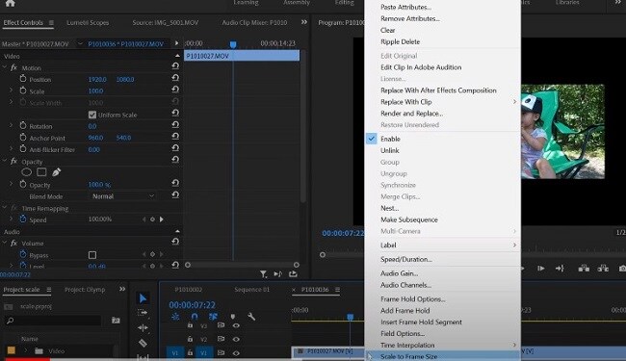The image size is (626, 361).
Task: Close the P1010036 timeline tab
Action: 295,290
